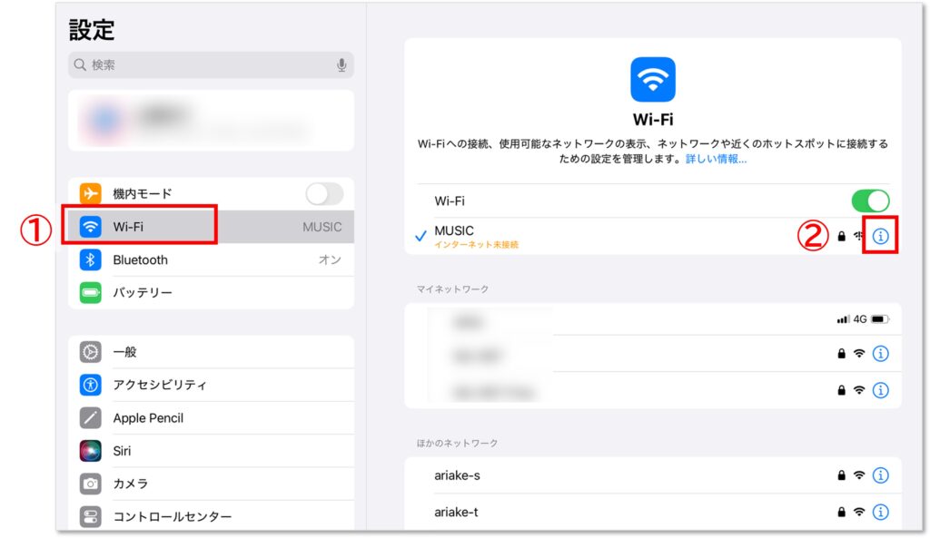Open info details for ariake-s network
This screenshot has width=930, height=538.
(880, 475)
